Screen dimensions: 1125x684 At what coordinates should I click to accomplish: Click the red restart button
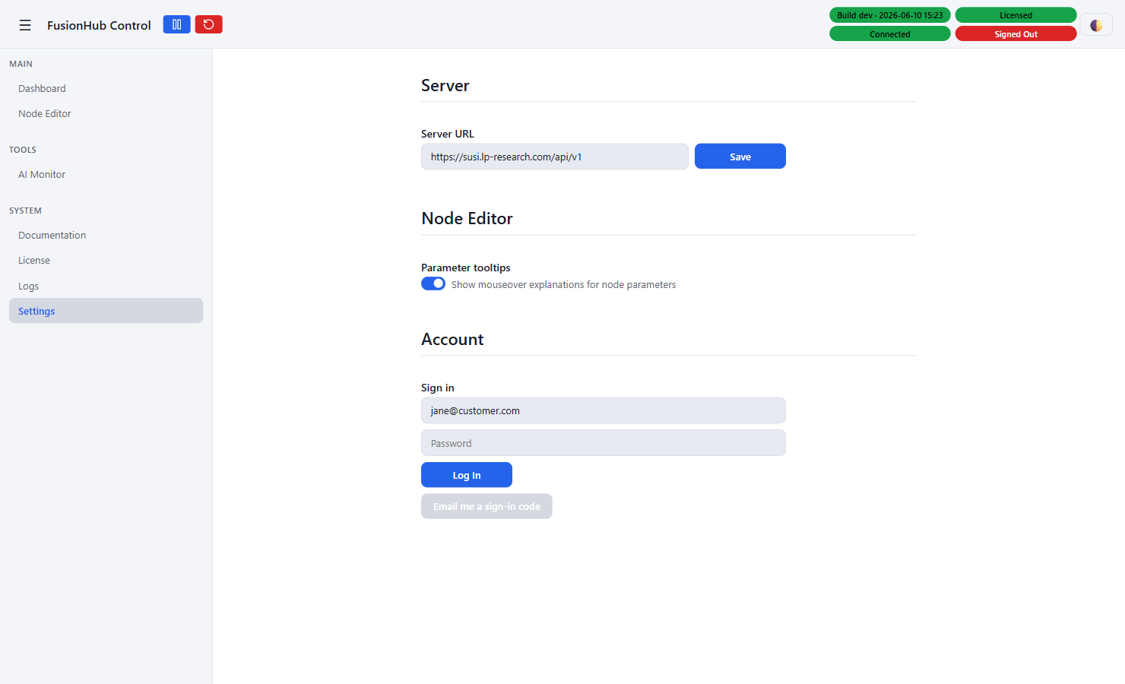(x=208, y=24)
